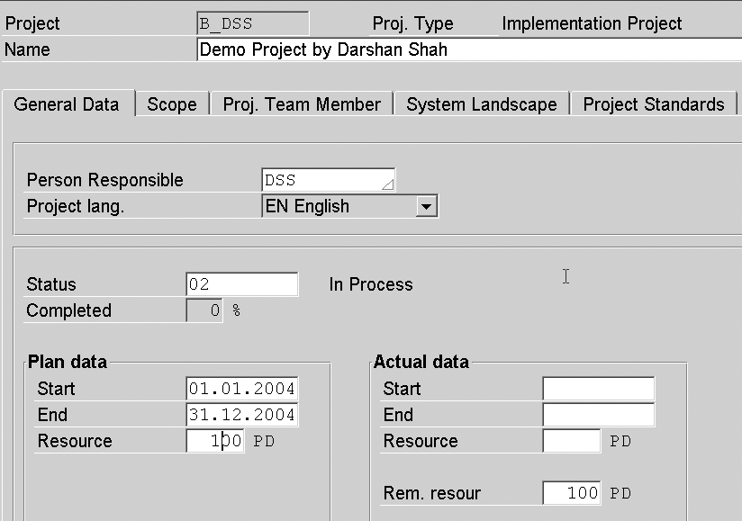
Task: Click the Status field showing 02
Action: (x=241, y=284)
